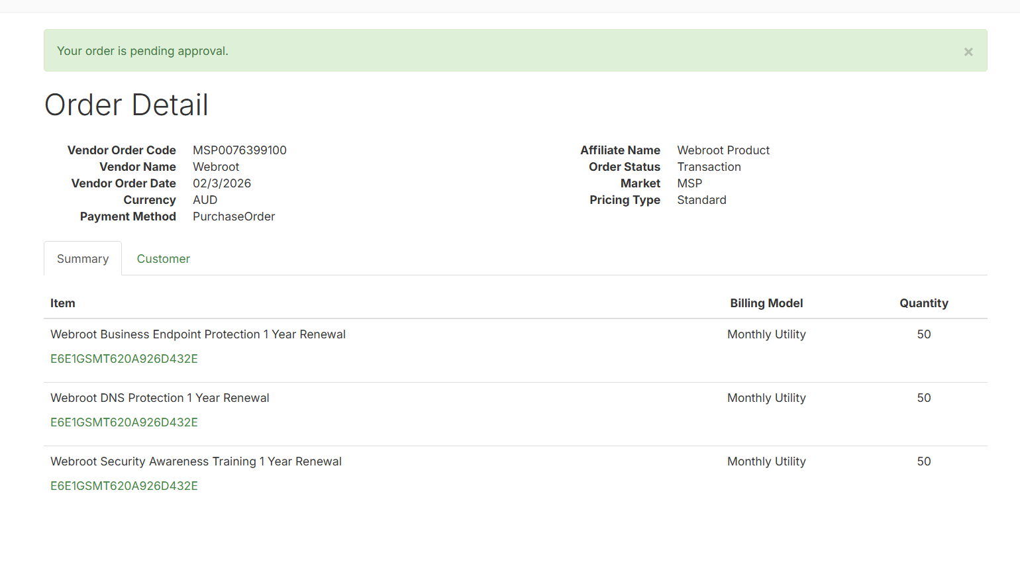Click pricing type value Standard

701,200
